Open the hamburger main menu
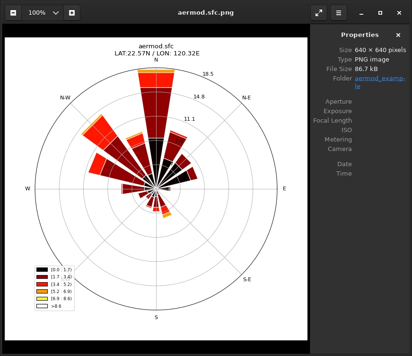This screenshot has width=412, height=356. coord(339,13)
